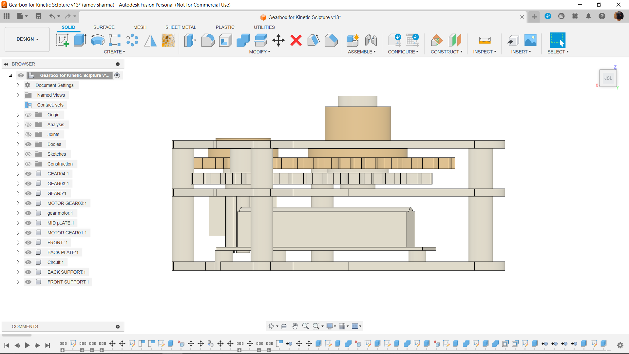
Task: Click the Construct dropdown menu
Action: coord(446,51)
